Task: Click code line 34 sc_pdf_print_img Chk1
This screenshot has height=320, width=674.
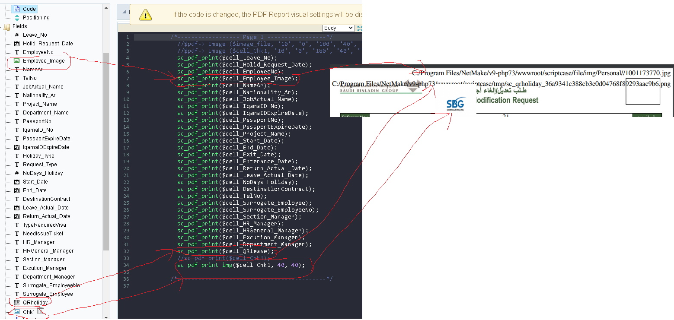Action: [x=241, y=265]
